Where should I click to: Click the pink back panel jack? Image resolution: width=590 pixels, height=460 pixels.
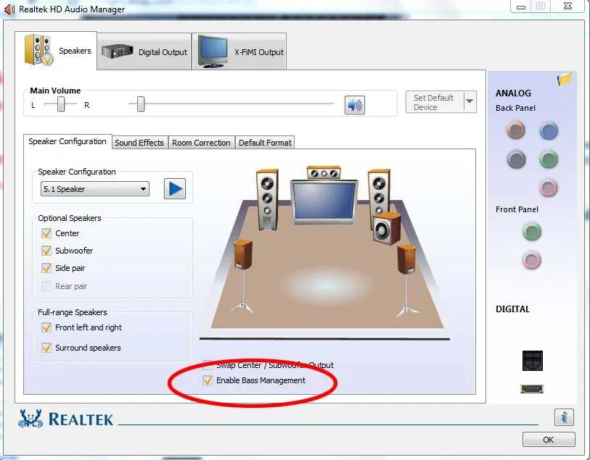point(548,188)
